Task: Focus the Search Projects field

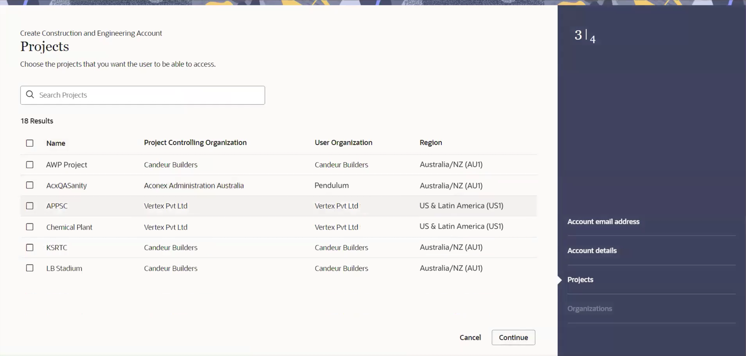Action: [x=143, y=95]
